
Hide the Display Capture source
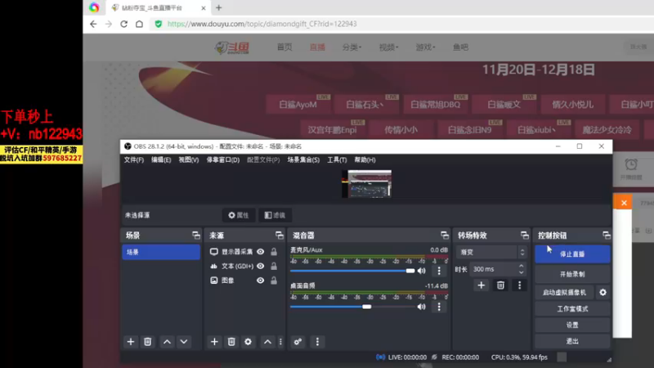[260, 252]
